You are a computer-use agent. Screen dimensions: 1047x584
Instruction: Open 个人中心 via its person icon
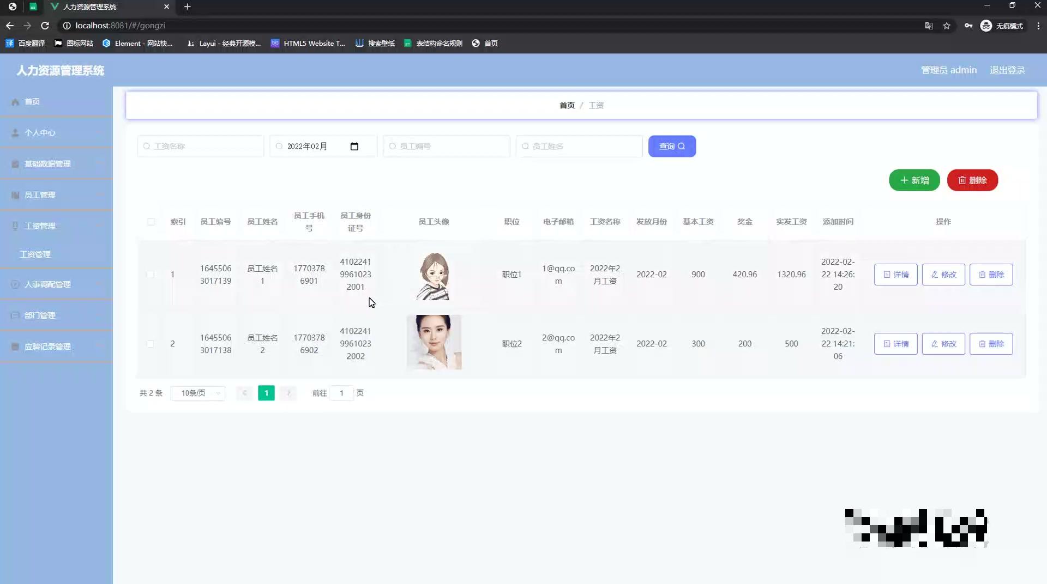(15, 132)
